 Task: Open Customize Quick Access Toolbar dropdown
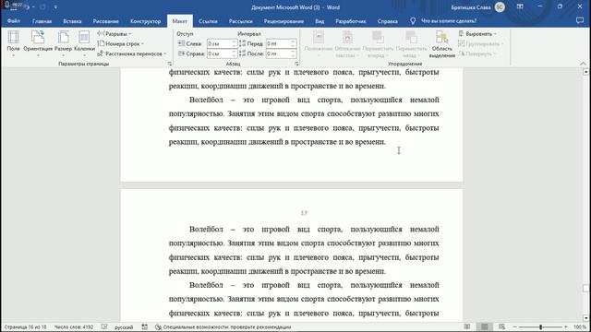point(55,7)
